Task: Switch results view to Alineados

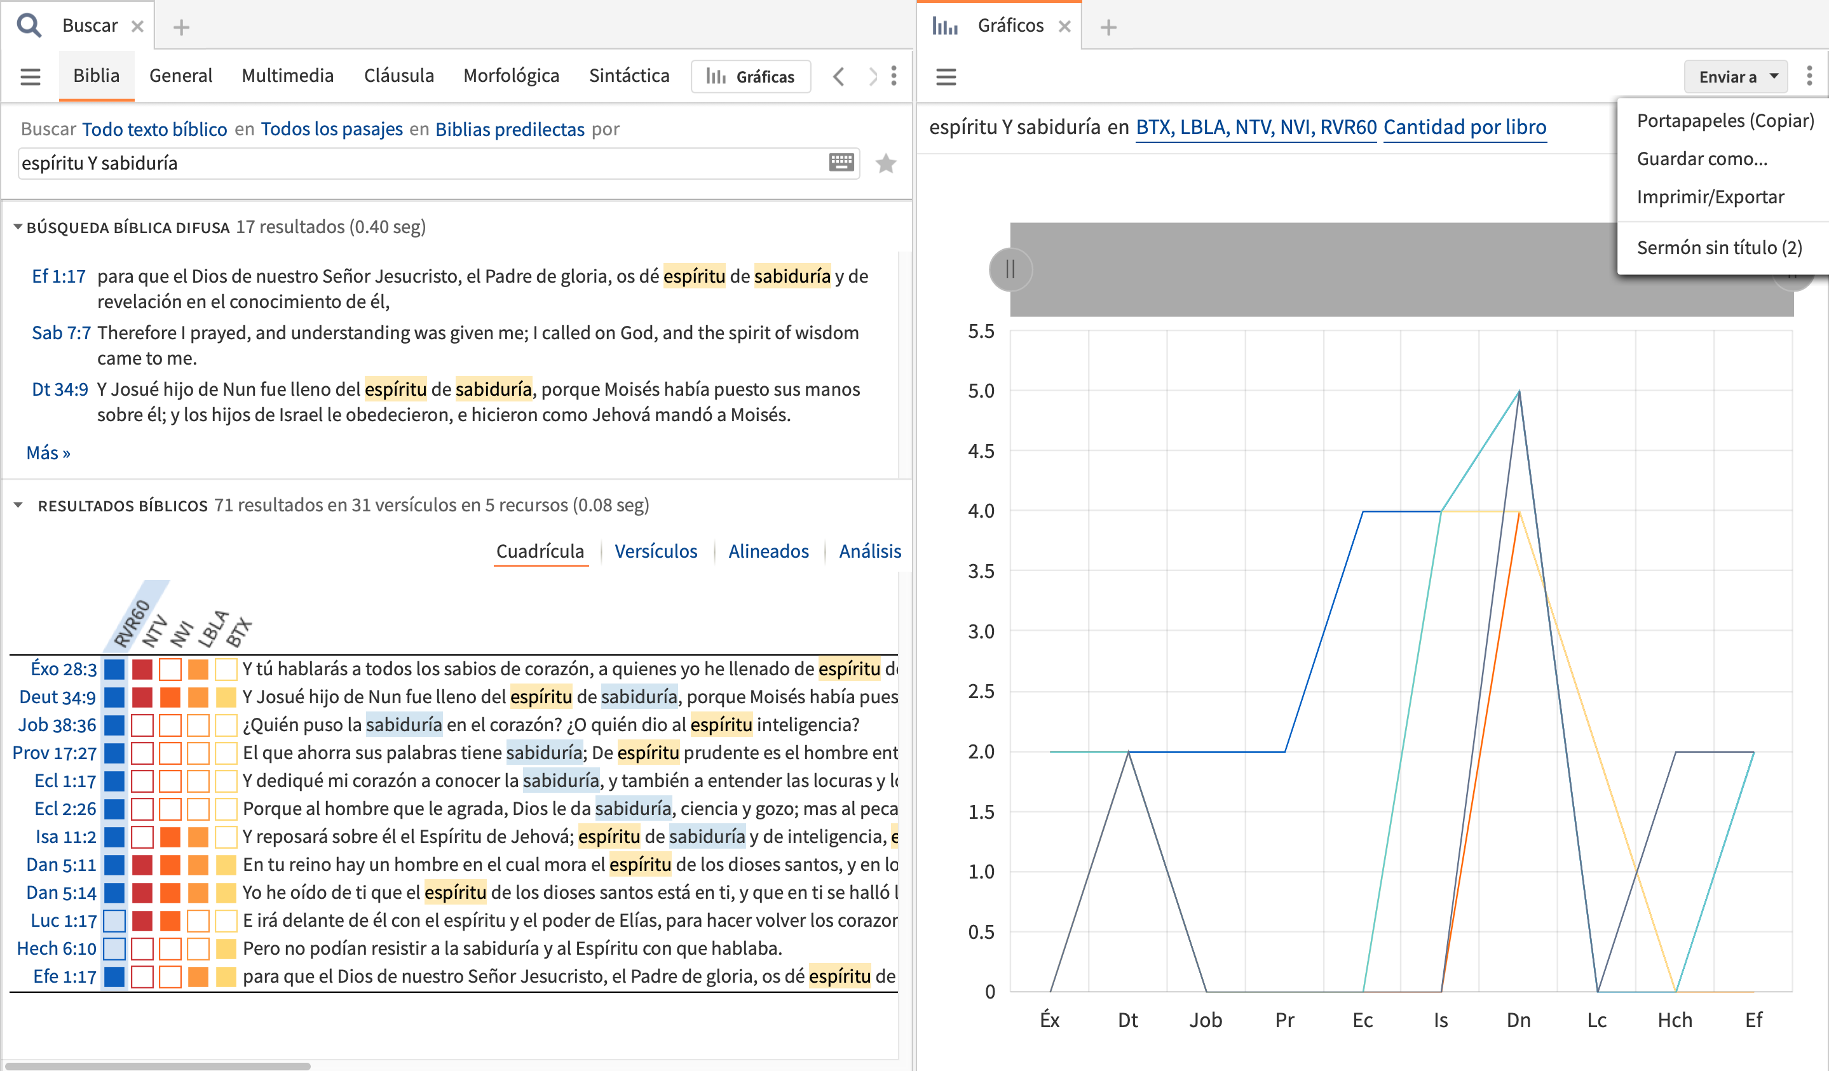Action: coord(768,551)
